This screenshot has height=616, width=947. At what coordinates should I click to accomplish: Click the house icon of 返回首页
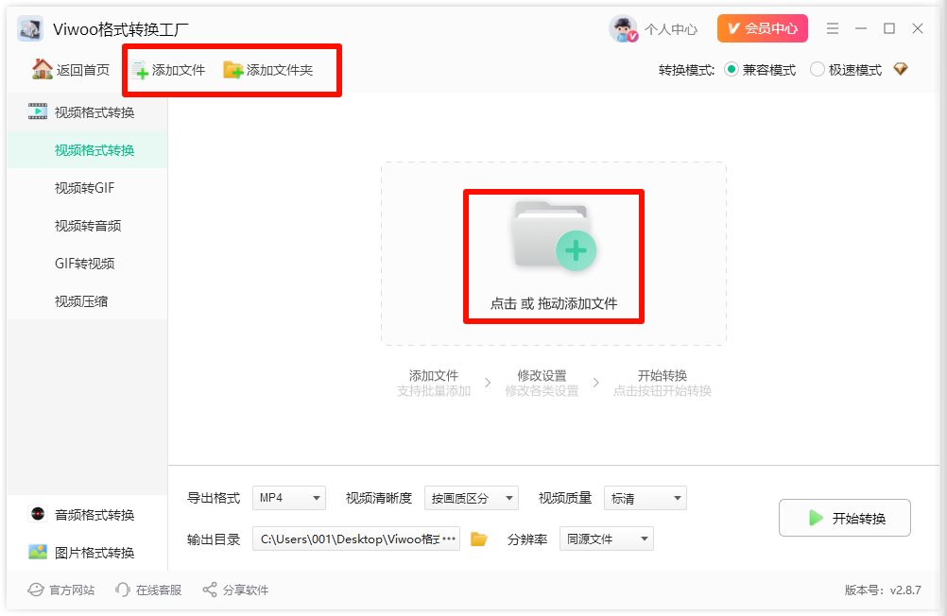click(43, 69)
